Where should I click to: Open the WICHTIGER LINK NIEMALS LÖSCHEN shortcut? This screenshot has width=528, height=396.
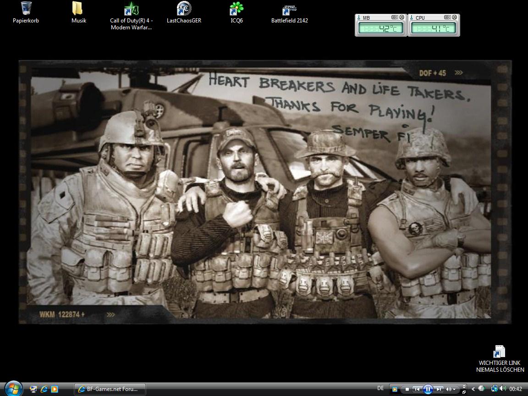point(500,359)
